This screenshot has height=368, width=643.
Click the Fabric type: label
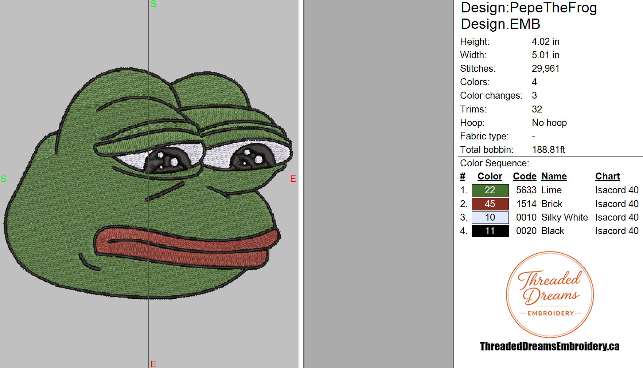point(484,136)
